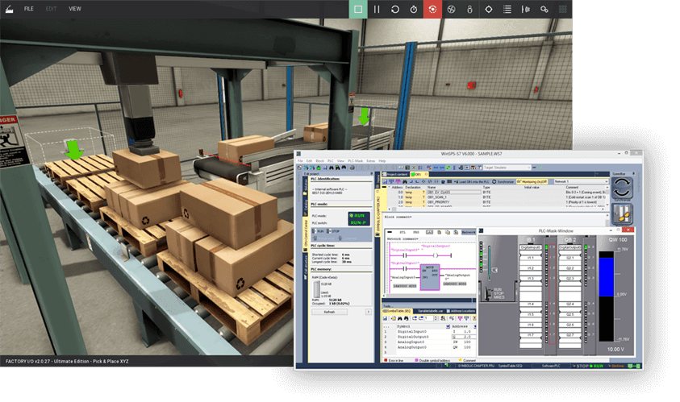Select the Address Locations tab

pos(461,311)
